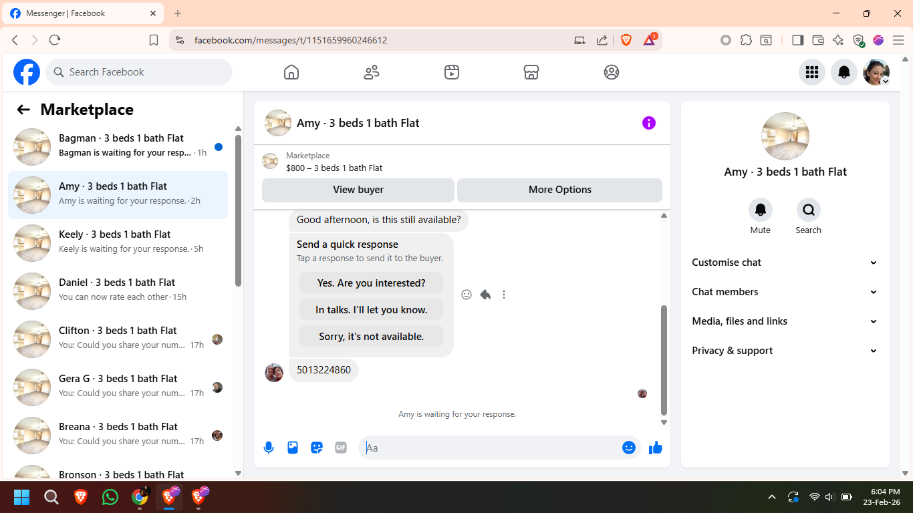Image resolution: width=913 pixels, height=513 pixels.
Task: Click the conversation list scrollbar
Action: click(239, 210)
